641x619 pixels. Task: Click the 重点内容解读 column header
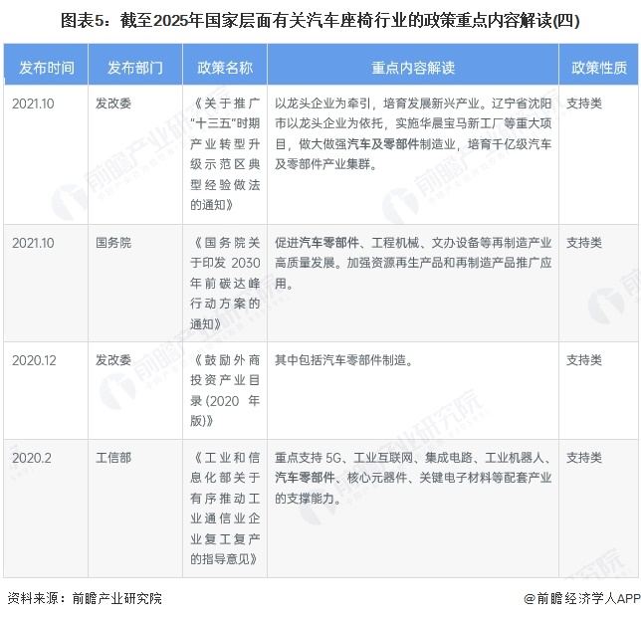point(412,68)
